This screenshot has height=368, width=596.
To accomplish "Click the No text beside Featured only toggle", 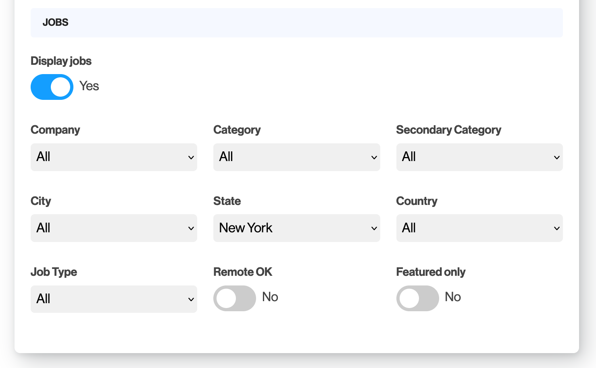I will 453,297.
